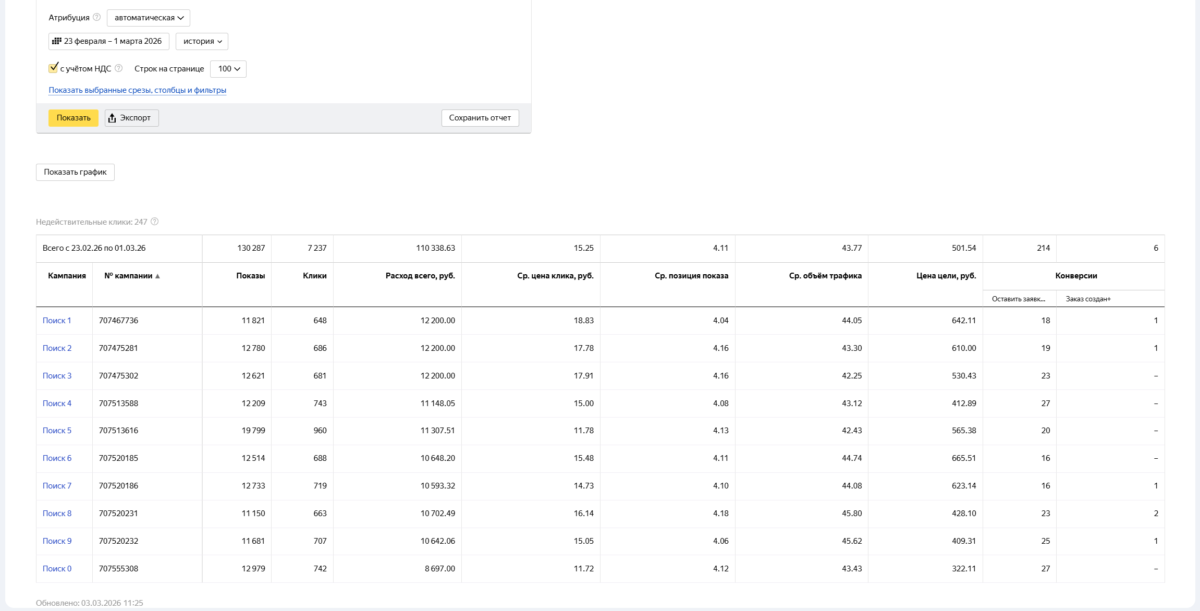Open show selected slices and filters link
The width and height of the screenshot is (1200, 611).
[x=138, y=90]
